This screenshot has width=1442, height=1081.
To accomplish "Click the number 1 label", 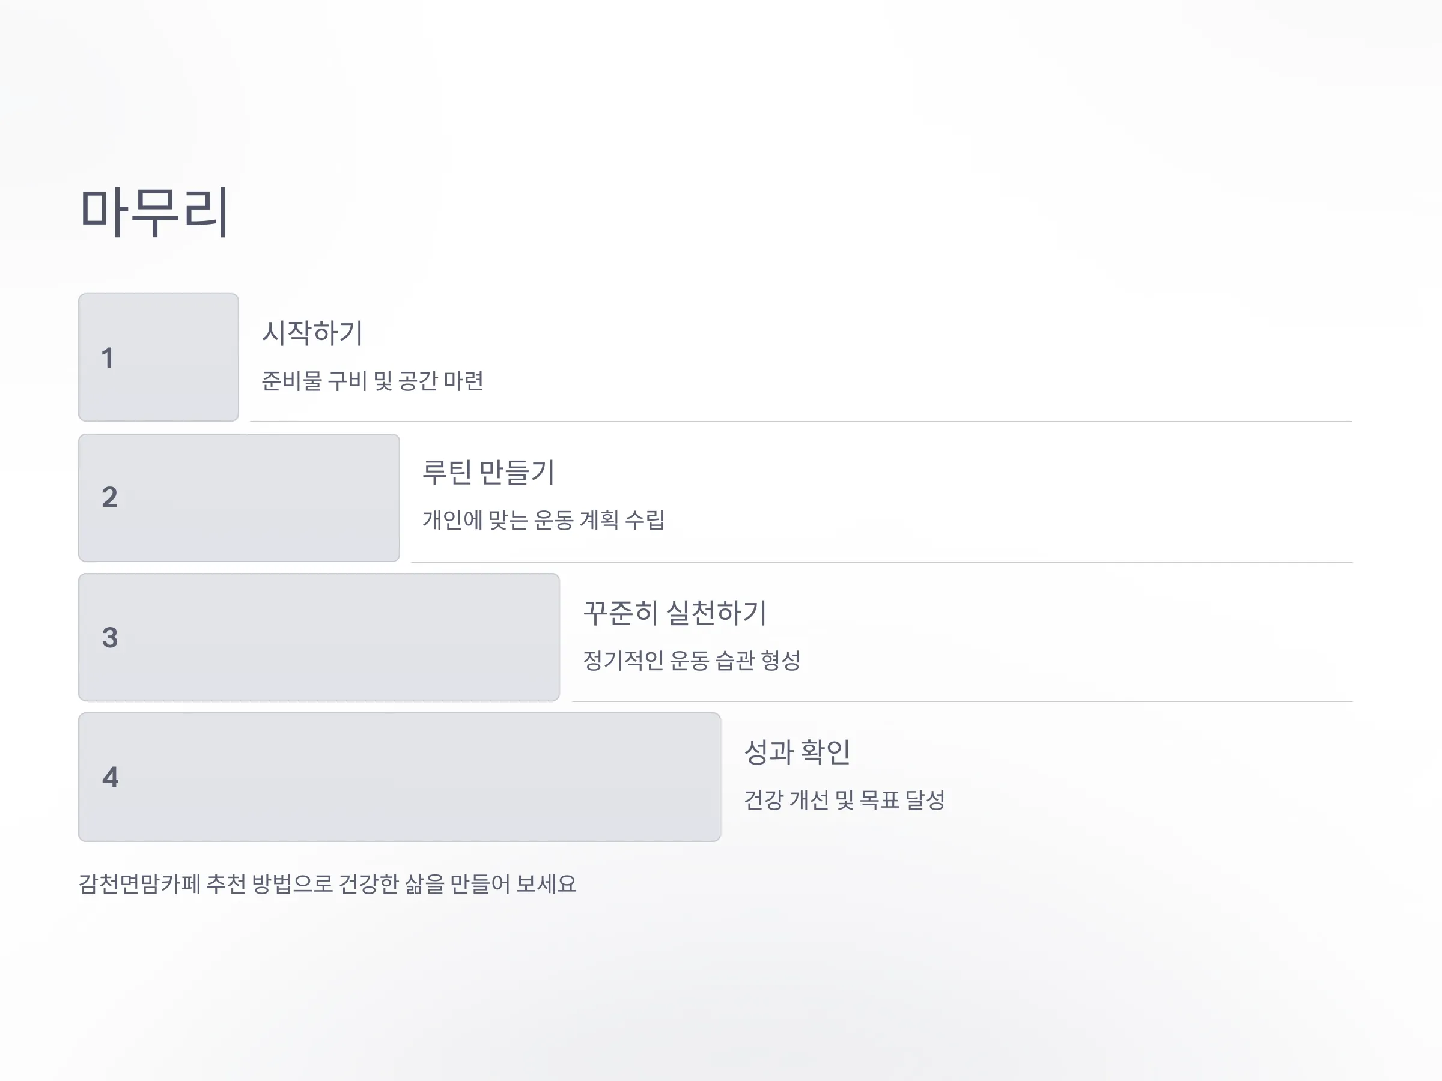I will click(x=108, y=358).
